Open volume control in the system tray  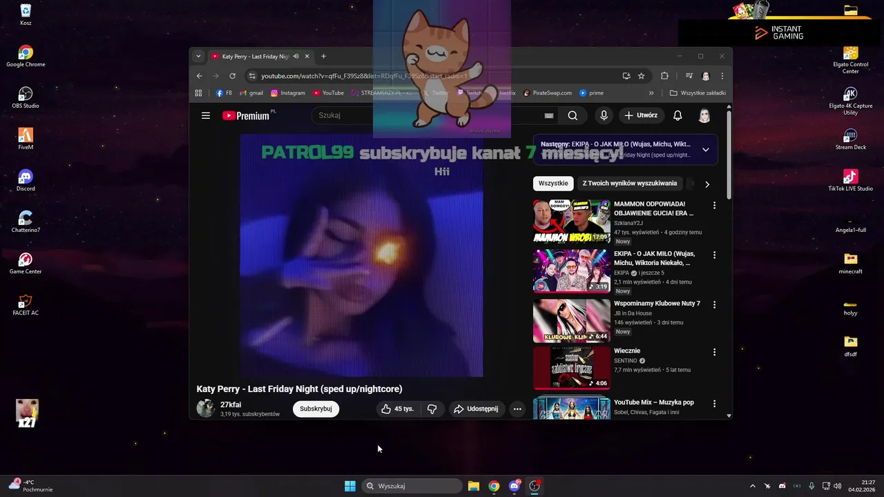pyautogui.click(x=838, y=486)
